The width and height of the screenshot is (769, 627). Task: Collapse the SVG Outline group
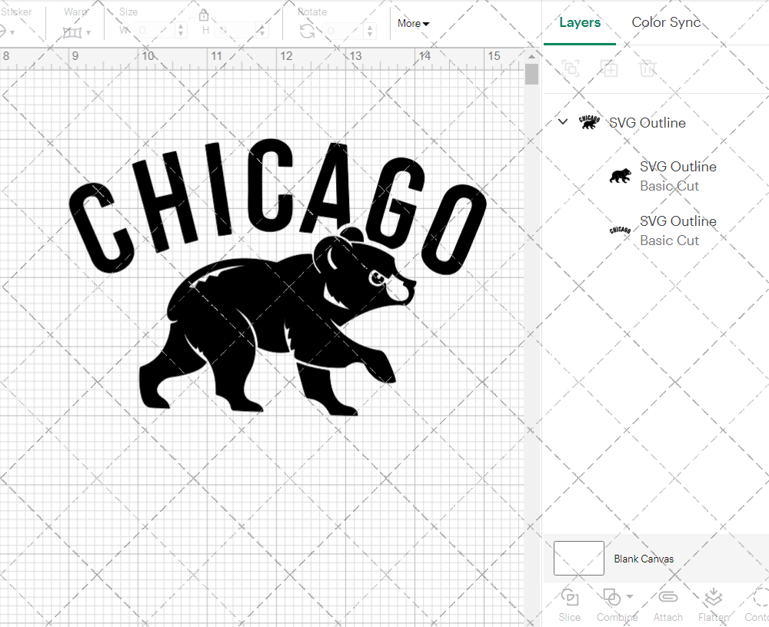tap(563, 121)
